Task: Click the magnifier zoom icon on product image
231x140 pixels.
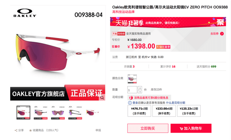Action: pos(102,97)
